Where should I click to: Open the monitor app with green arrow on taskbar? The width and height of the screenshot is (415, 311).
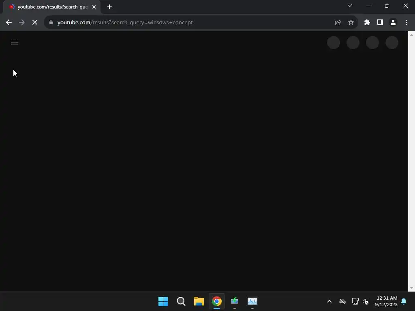point(235,301)
